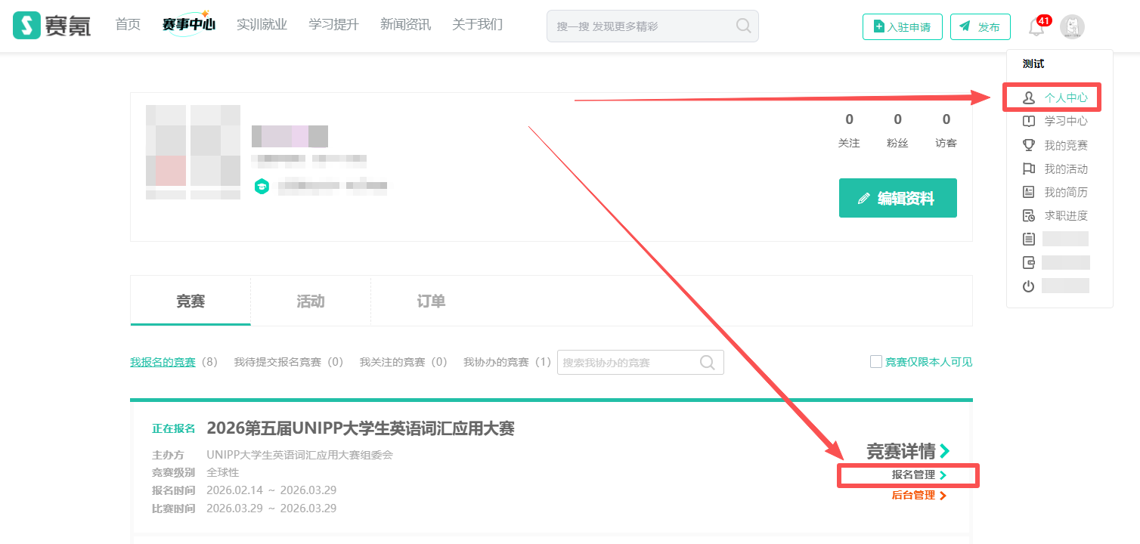Open 求职进度 menu entry
This screenshot has width=1140, height=544.
click(1058, 215)
